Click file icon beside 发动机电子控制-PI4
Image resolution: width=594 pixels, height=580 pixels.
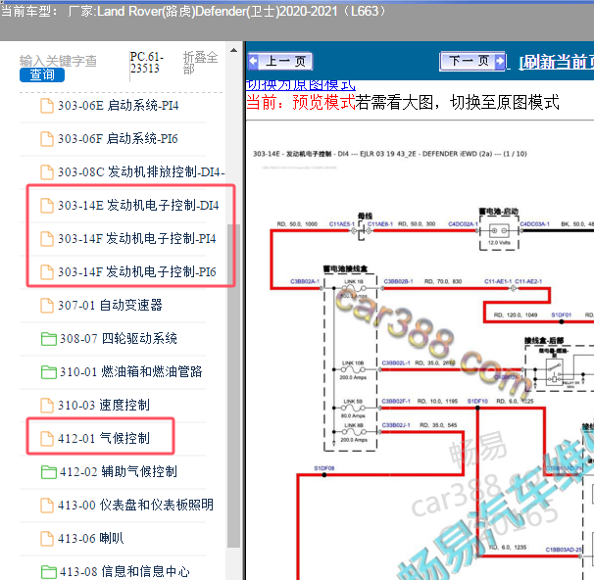point(47,239)
